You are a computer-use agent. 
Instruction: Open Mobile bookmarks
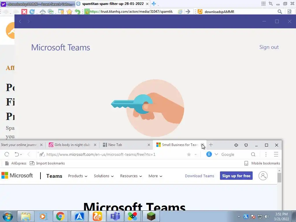[262, 163]
